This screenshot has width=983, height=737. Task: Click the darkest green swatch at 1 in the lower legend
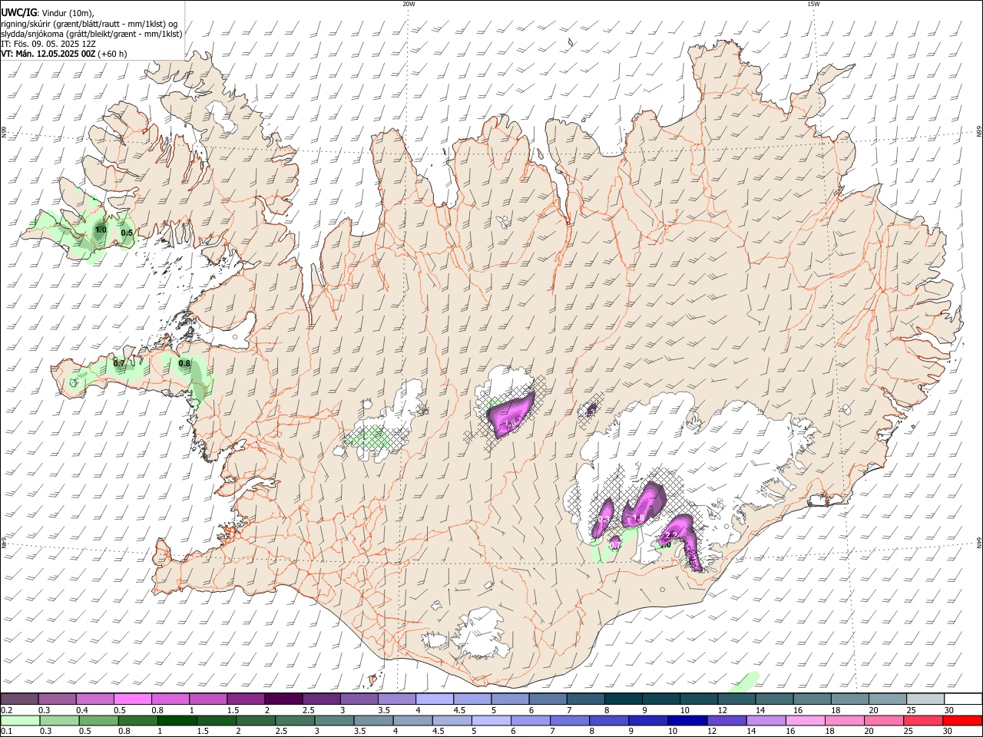[x=178, y=720]
